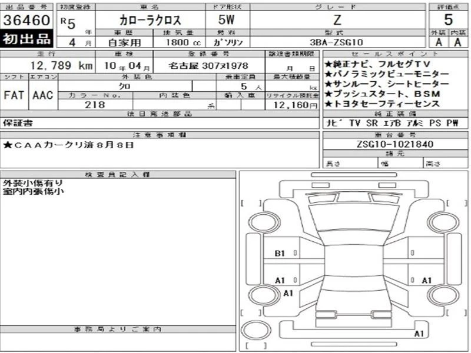The image size is (471, 353).
Task: Select the sales point 純正ナビ、フルセグTV
Action: tap(377, 64)
